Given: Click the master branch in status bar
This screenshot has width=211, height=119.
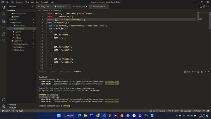Looking at the screenshot, I should click(x=6, y=111).
